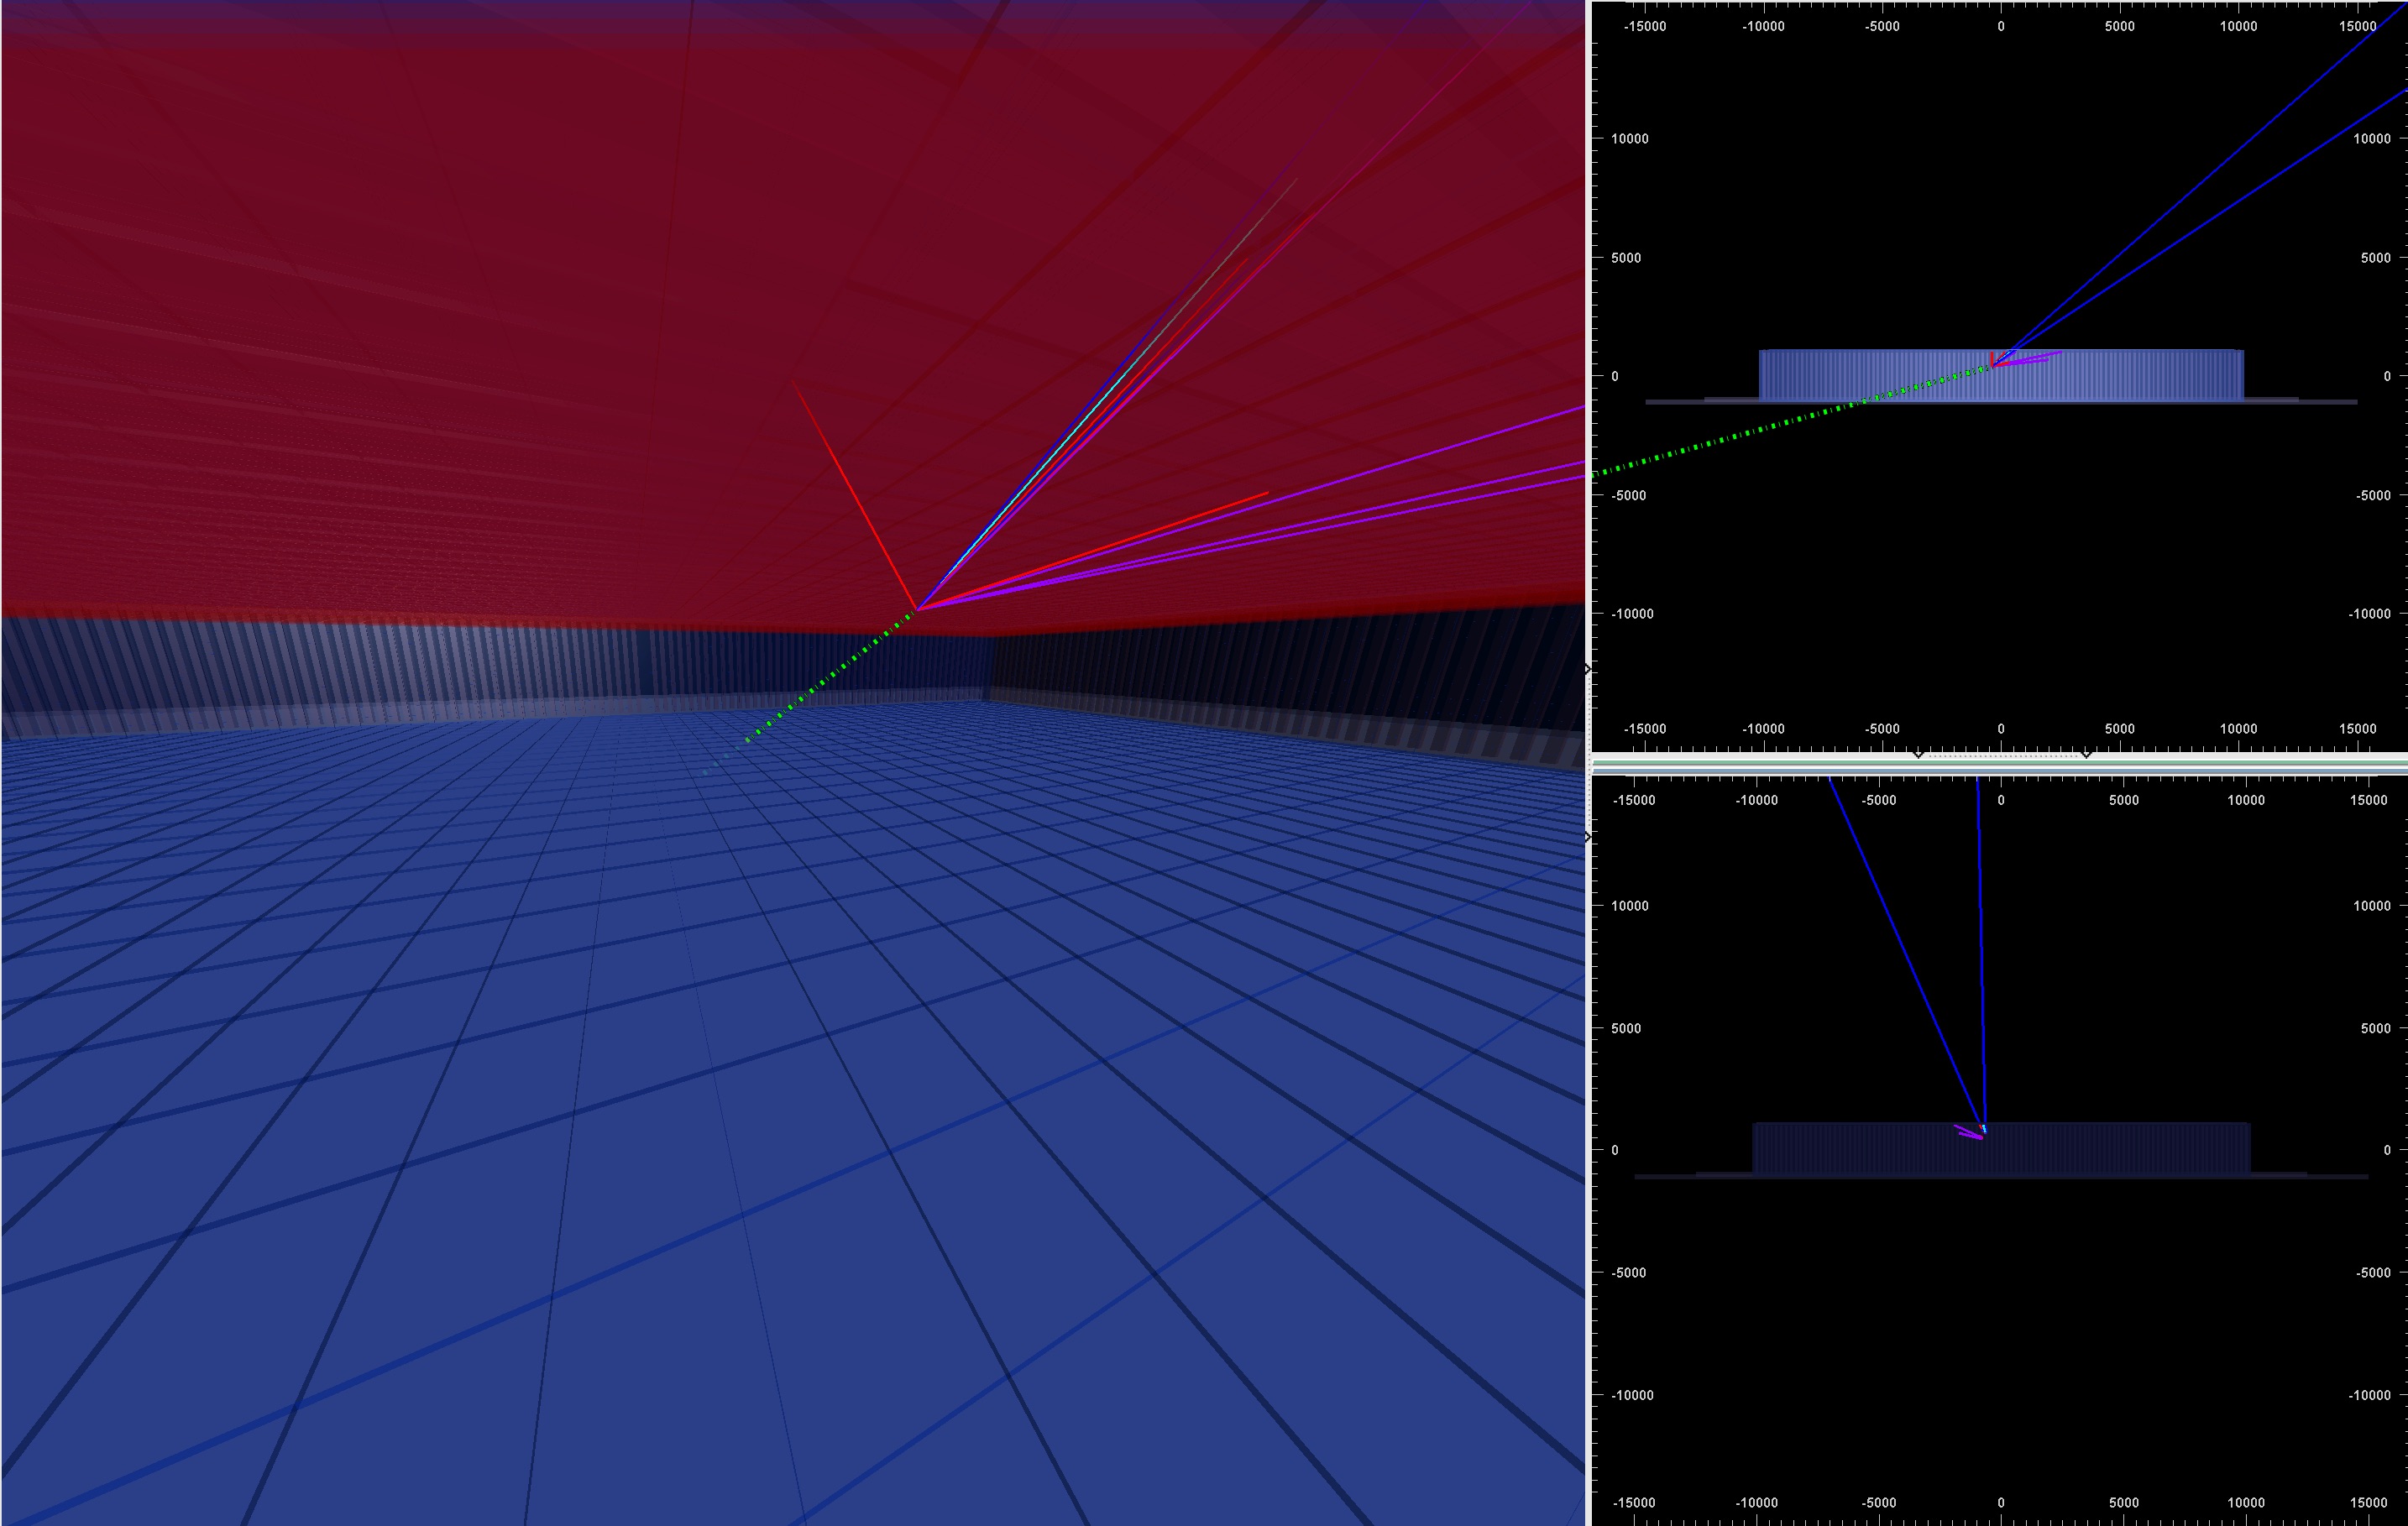Pick the short red track pointing up-left in 3D view
The image size is (2408, 1526).
(x=854, y=494)
